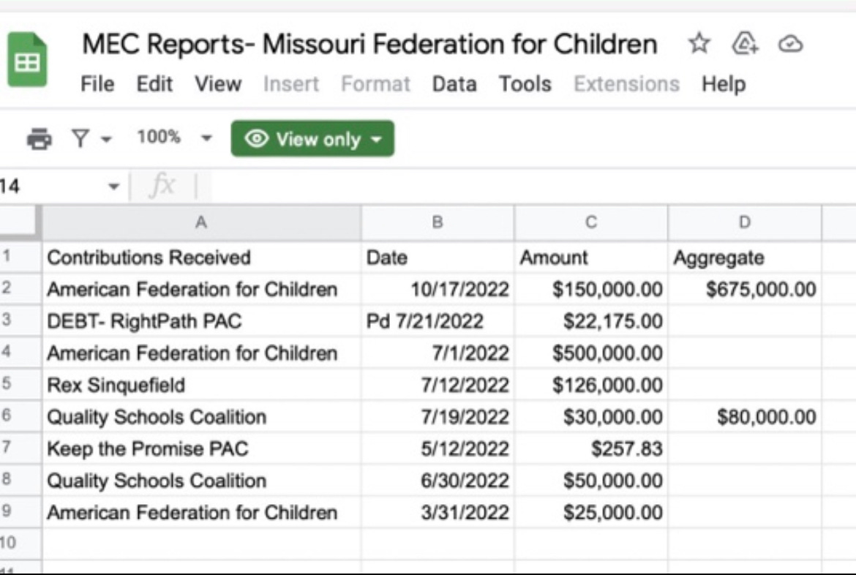Select the 6/30/2022 date cell

(438, 481)
